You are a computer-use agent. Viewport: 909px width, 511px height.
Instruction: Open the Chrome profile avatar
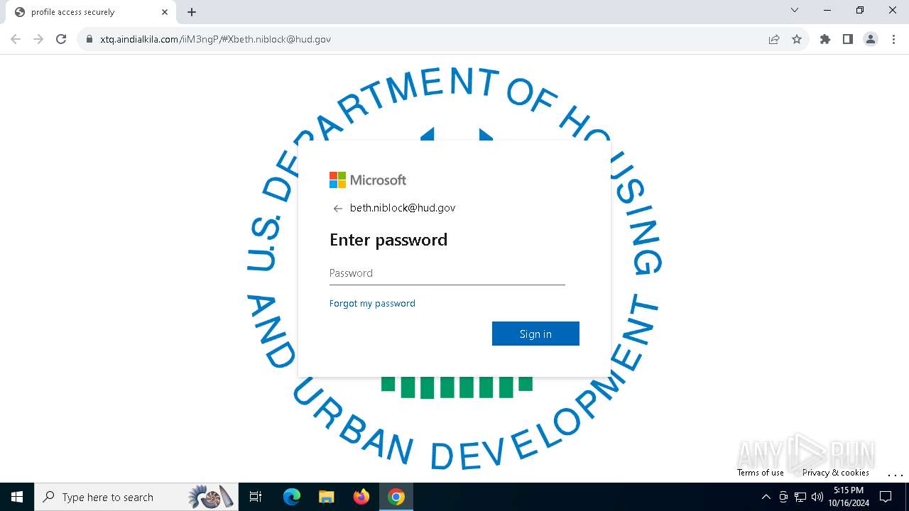coord(871,39)
